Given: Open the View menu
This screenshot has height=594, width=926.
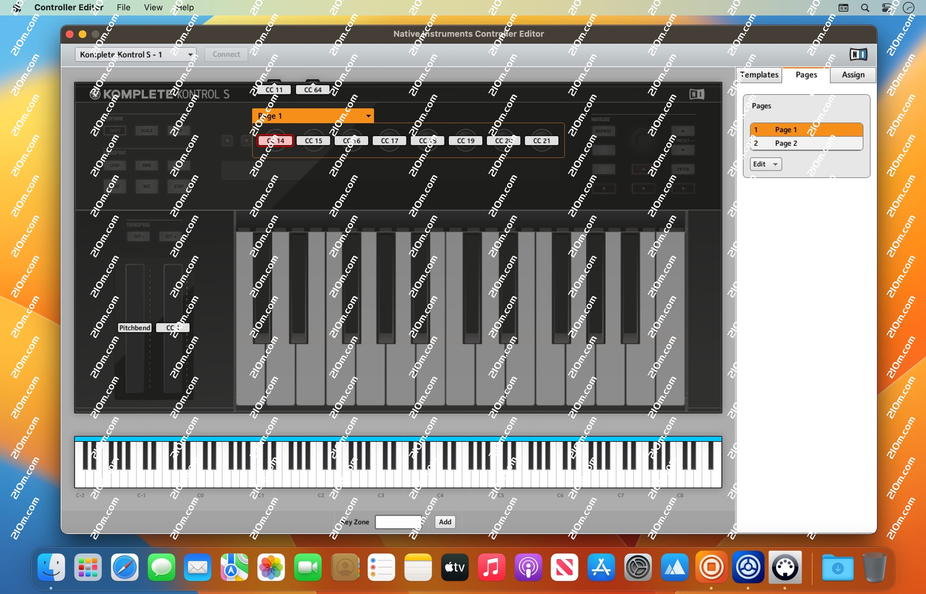Looking at the screenshot, I should point(153,7).
